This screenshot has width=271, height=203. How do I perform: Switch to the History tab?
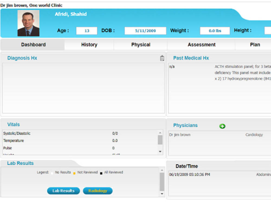[x=89, y=44]
